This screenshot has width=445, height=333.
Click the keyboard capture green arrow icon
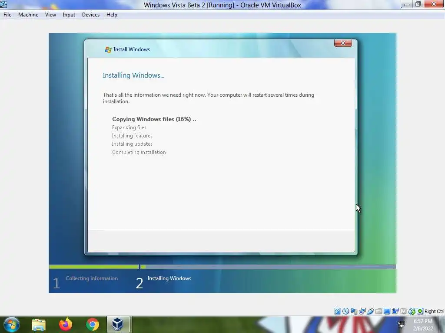tap(420, 311)
